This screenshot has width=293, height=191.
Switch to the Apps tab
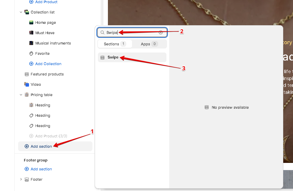[149, 44]
